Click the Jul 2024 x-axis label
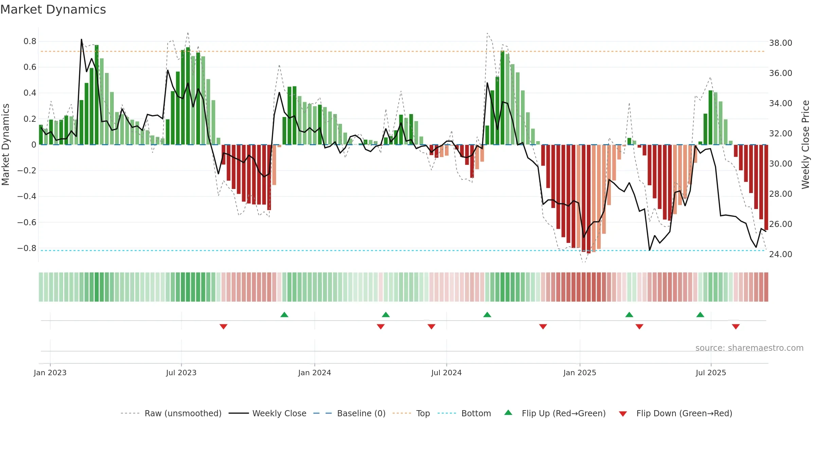 (x=447, y=373)
